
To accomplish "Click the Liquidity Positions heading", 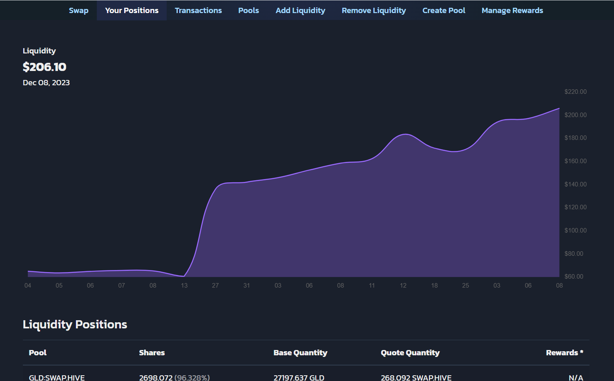I will pyautogui.click(x=75, y=325).
